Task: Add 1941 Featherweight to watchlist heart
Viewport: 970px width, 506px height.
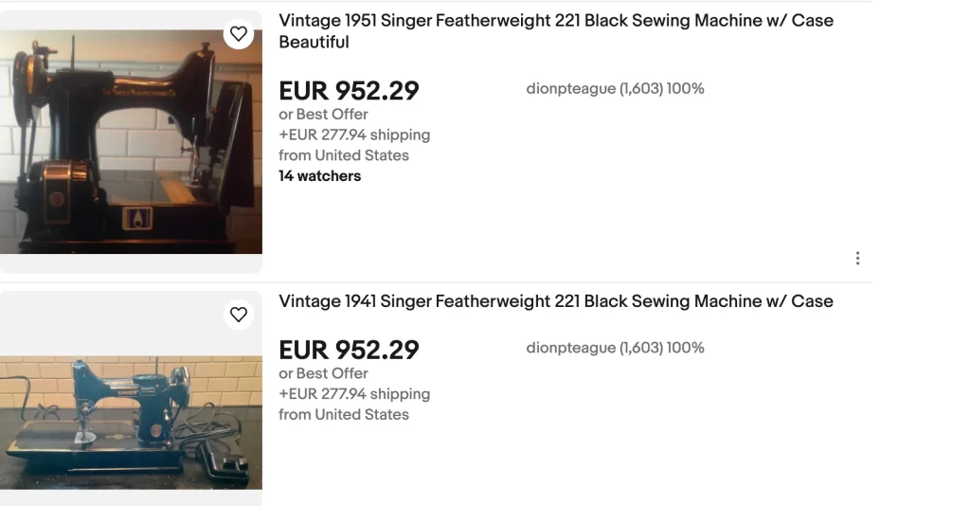Action: [239, 315]
